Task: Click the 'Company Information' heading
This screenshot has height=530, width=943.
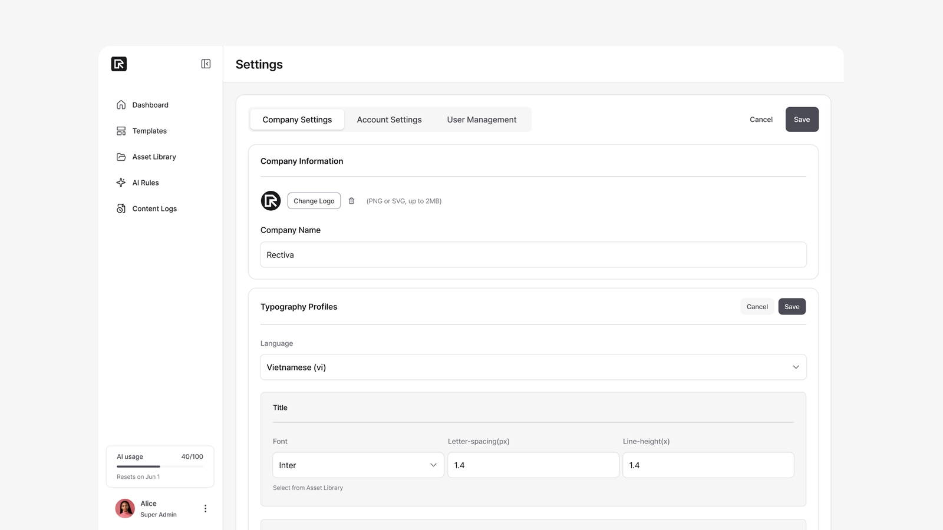Action: 302,161
